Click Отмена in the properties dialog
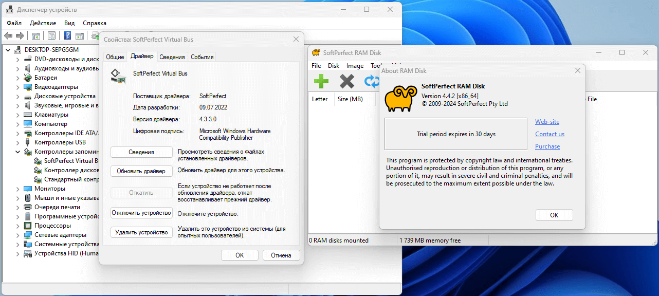This screenshot has height=296, width=659. coord(281,255)
